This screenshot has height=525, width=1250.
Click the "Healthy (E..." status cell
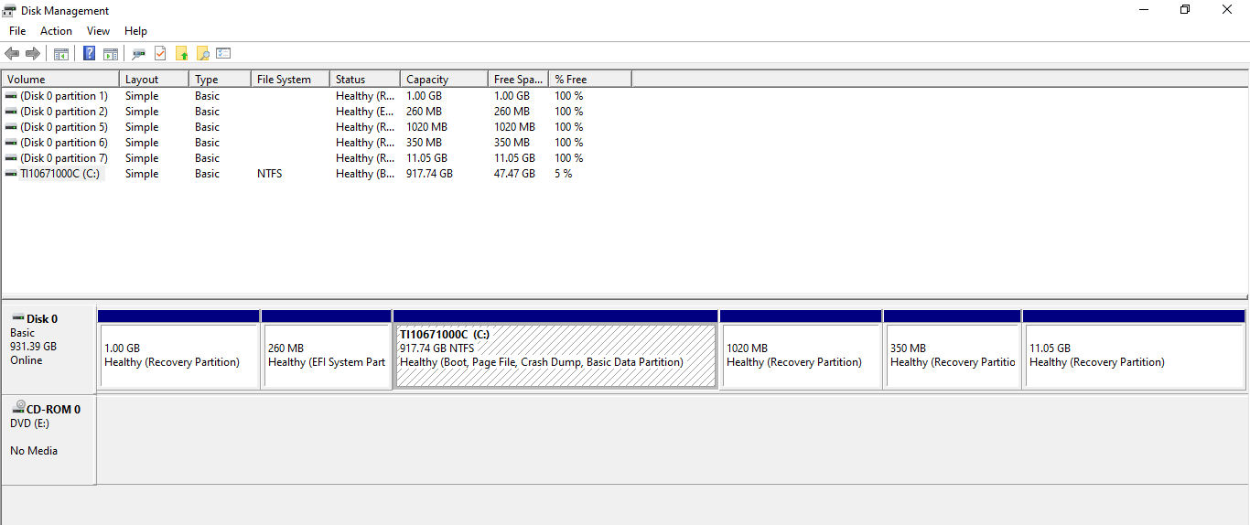click(366, 112)
